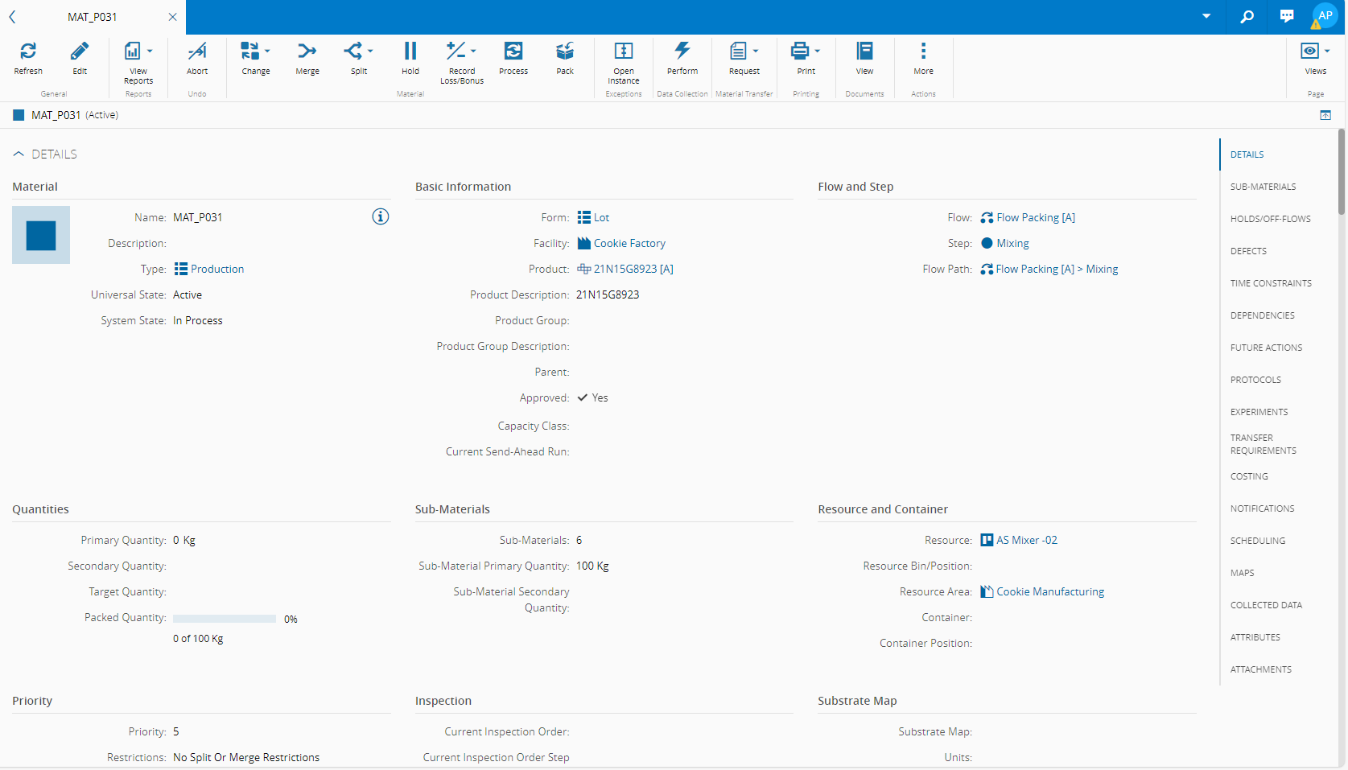Viewport: 1348px width, 770px height.
Task: Open the Cookie Factory facility link
Action: coord(629,243)
